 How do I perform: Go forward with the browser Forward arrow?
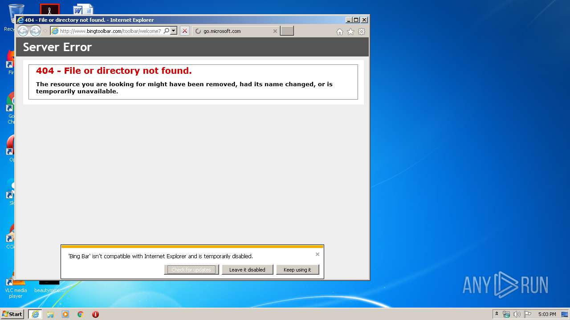point(35,31)
